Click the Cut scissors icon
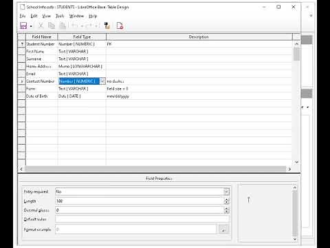This screenshot has height=248, width=330. point(41,25)
